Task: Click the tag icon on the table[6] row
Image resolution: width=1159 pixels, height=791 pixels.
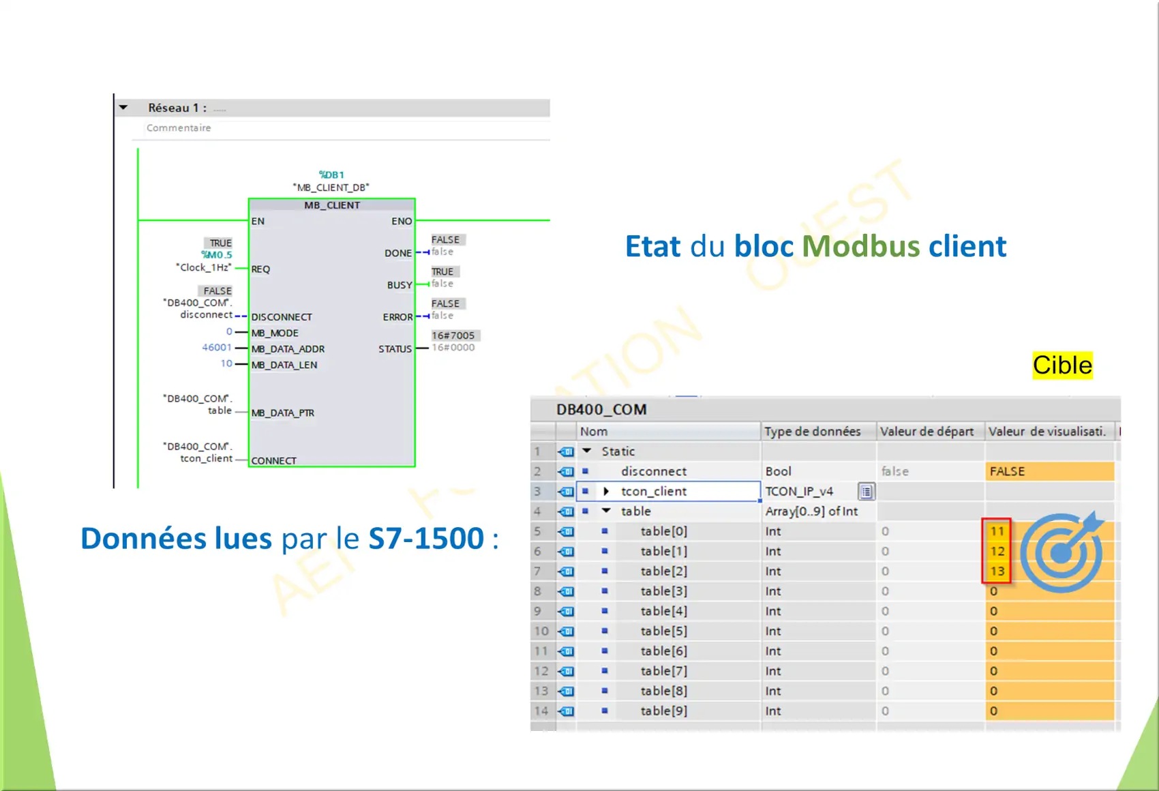Action: (x=566, y=651)
